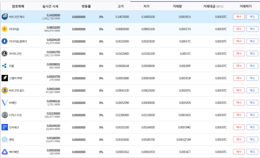The width and height of the screenshot is (260, 158).
Task: Click 매수 button for 비트코인 캐시
Action: [x=239, y=17]
